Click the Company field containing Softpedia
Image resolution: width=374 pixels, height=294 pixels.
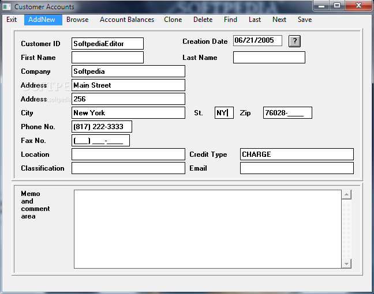click(128, 71)
